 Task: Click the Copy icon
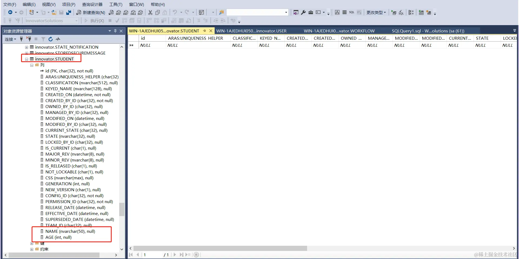tap(158, 12)
